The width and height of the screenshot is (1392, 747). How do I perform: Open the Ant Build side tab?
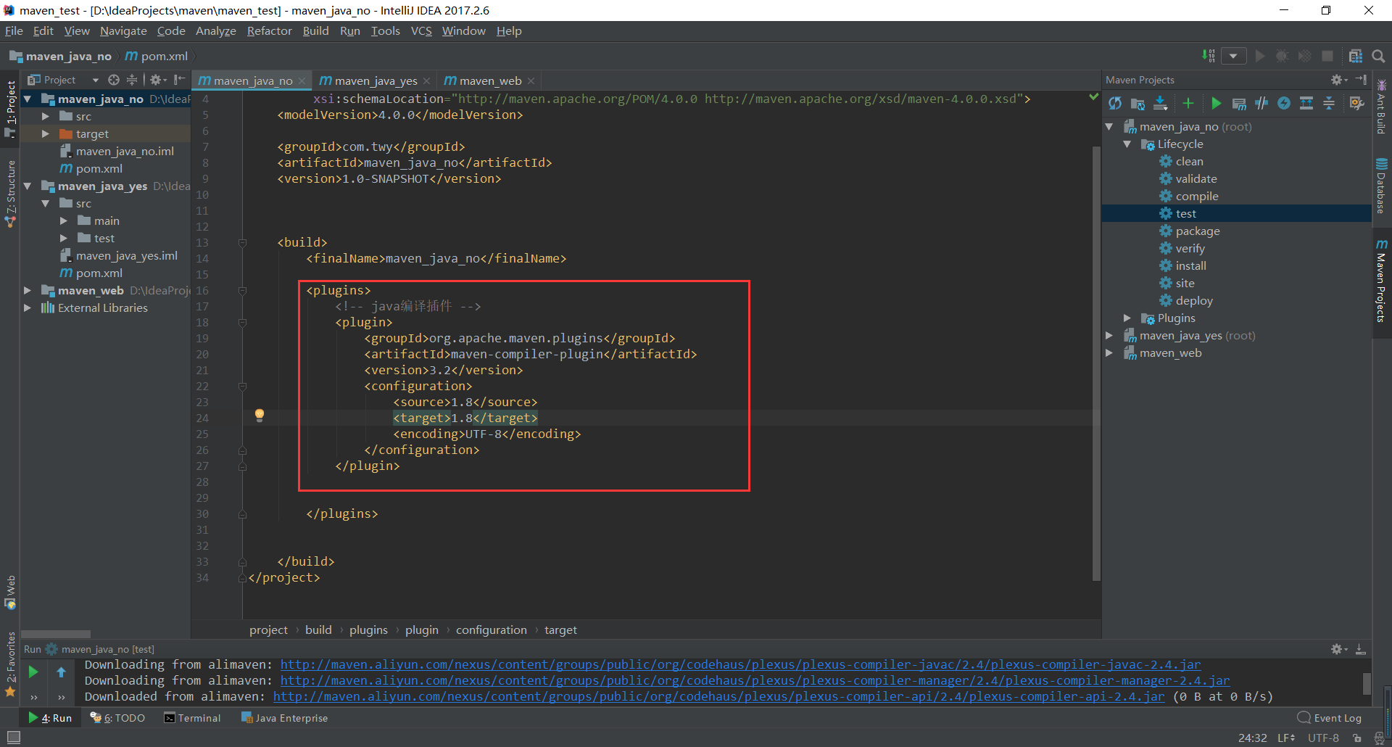(1381, 107)
